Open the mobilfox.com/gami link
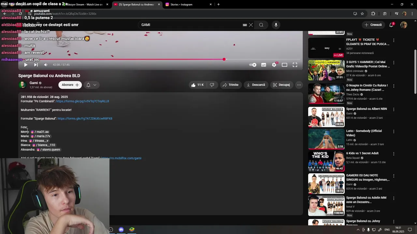 [121, 158]
